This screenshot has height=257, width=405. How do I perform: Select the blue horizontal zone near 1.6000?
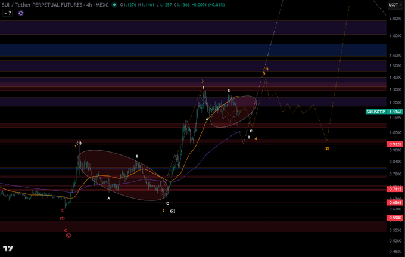point(193,50)
